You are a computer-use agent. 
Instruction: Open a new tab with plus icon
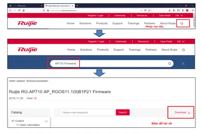tap(77, 6)
